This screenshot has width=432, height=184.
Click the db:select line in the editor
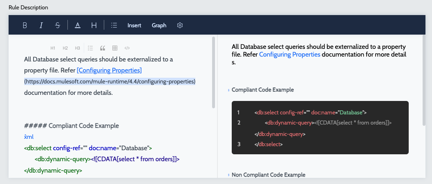pyautogui.click(x=88, y=148)
